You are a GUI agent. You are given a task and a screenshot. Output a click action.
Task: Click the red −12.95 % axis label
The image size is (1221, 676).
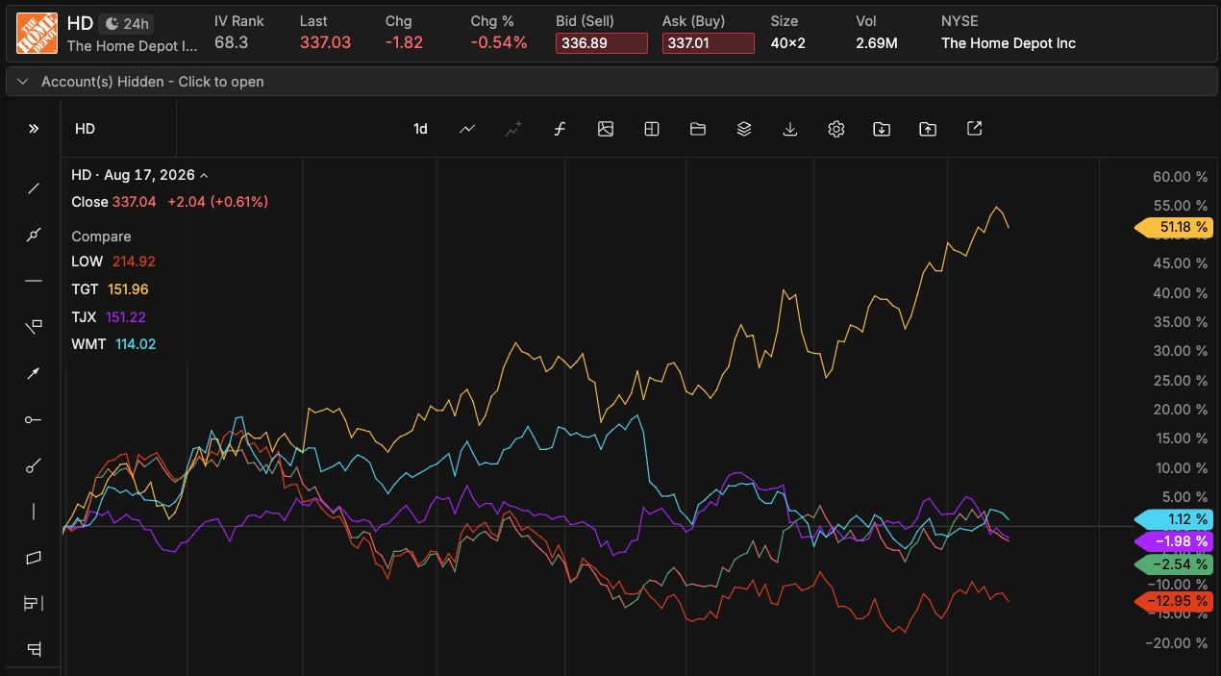coord(1174,601)
